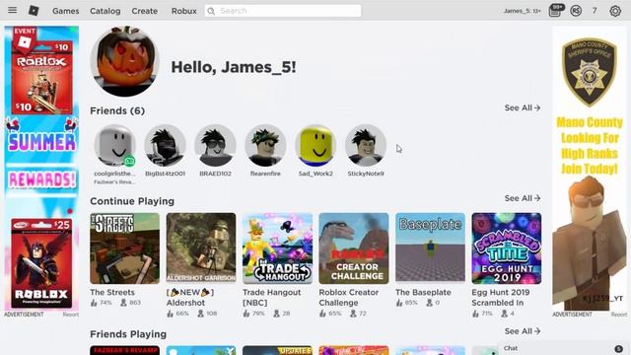Click The Baseplate title text
The image size is (631, 355).
[x=423, y=292]
